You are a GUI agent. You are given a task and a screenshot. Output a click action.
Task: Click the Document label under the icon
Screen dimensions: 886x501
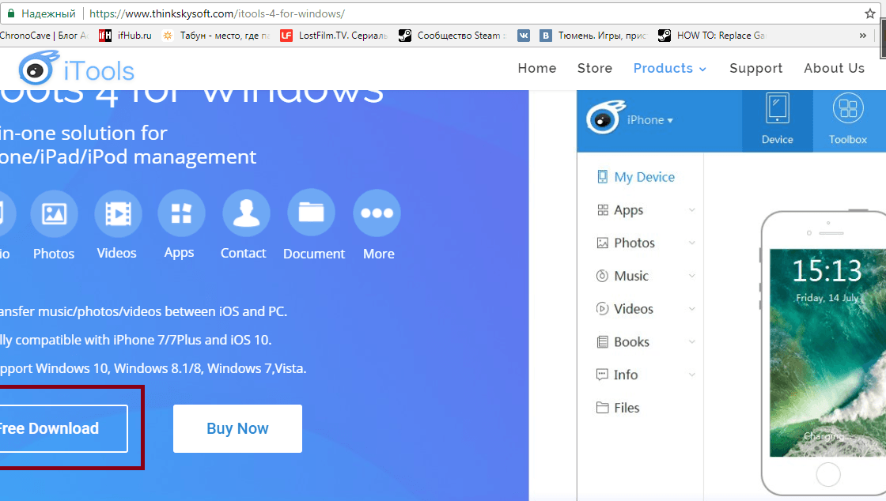pyautogui.click(x=313, y=254)
